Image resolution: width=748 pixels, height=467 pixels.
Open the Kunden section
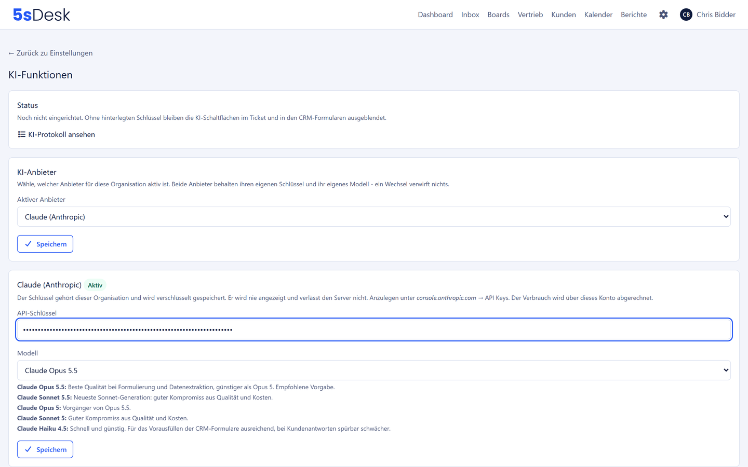point(564,15)
